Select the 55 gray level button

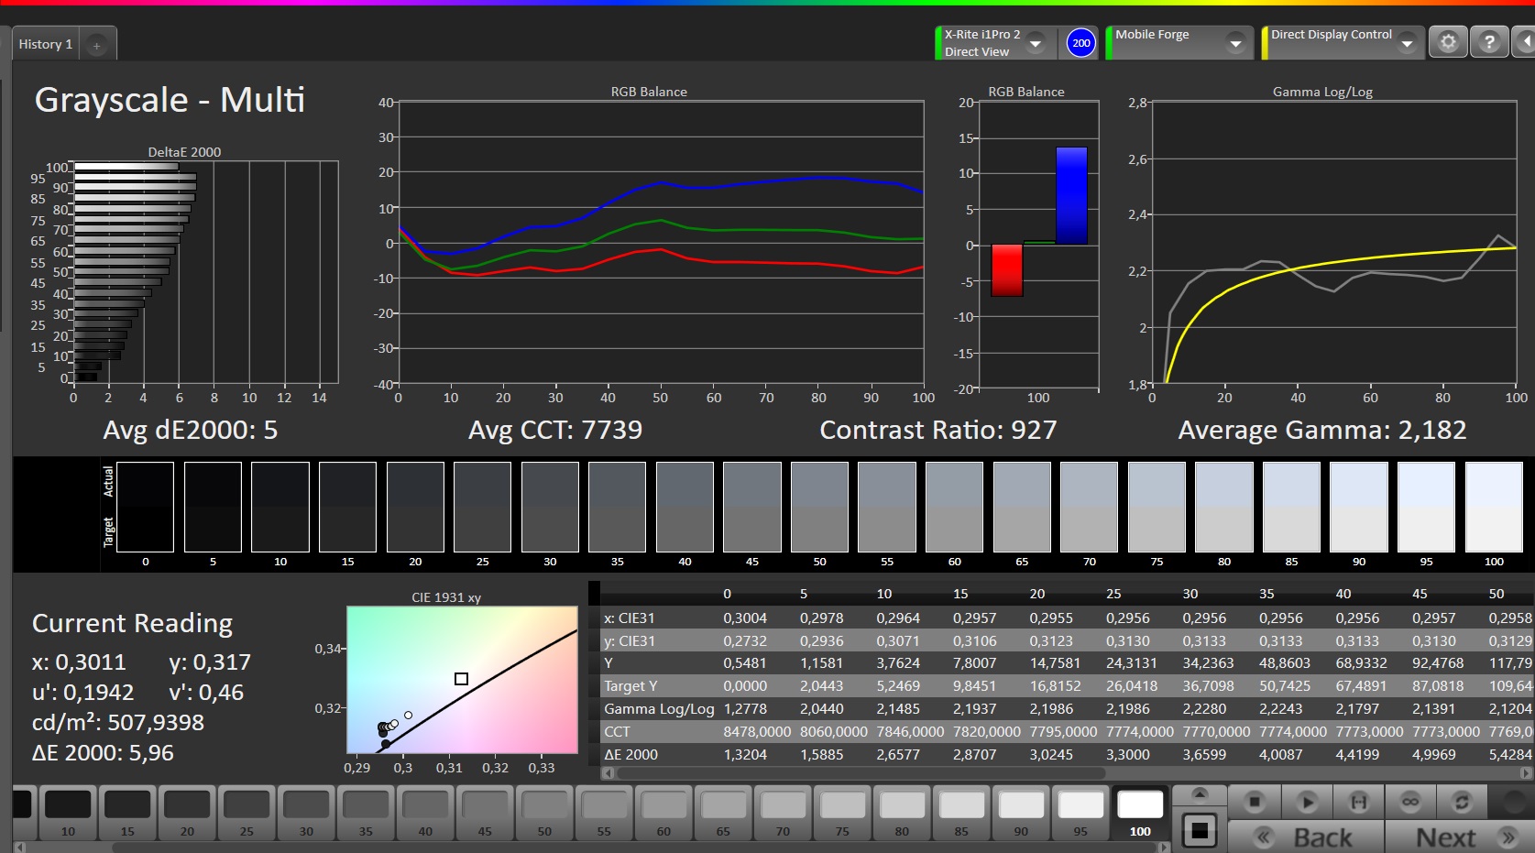point(604,813)
